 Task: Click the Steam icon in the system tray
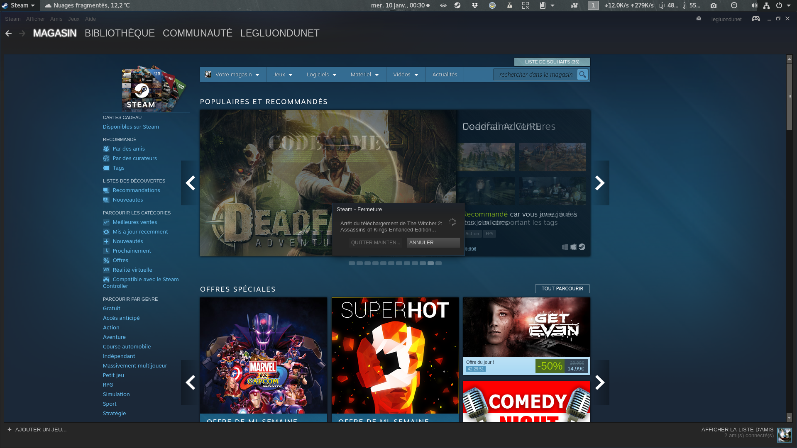[x=457, y=5]
